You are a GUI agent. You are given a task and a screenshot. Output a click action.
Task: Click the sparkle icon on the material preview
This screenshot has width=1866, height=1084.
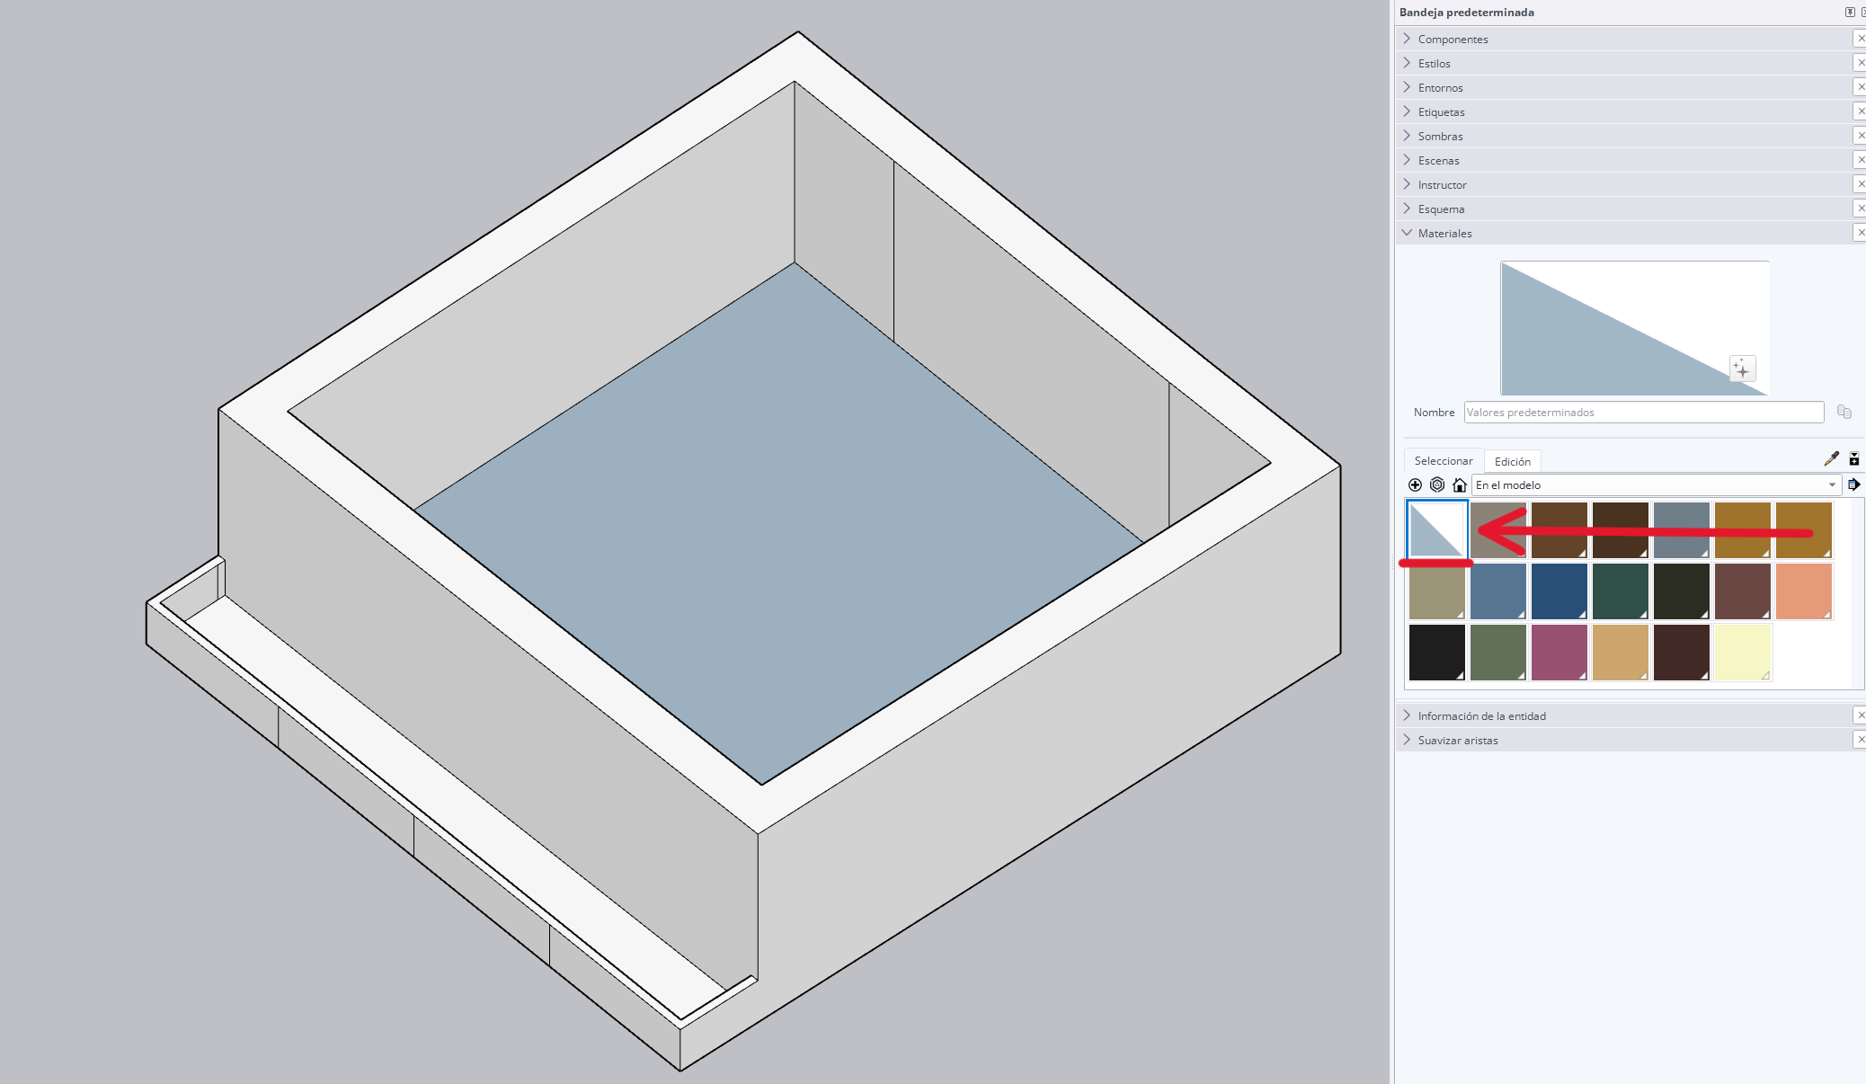(1742, 369)
